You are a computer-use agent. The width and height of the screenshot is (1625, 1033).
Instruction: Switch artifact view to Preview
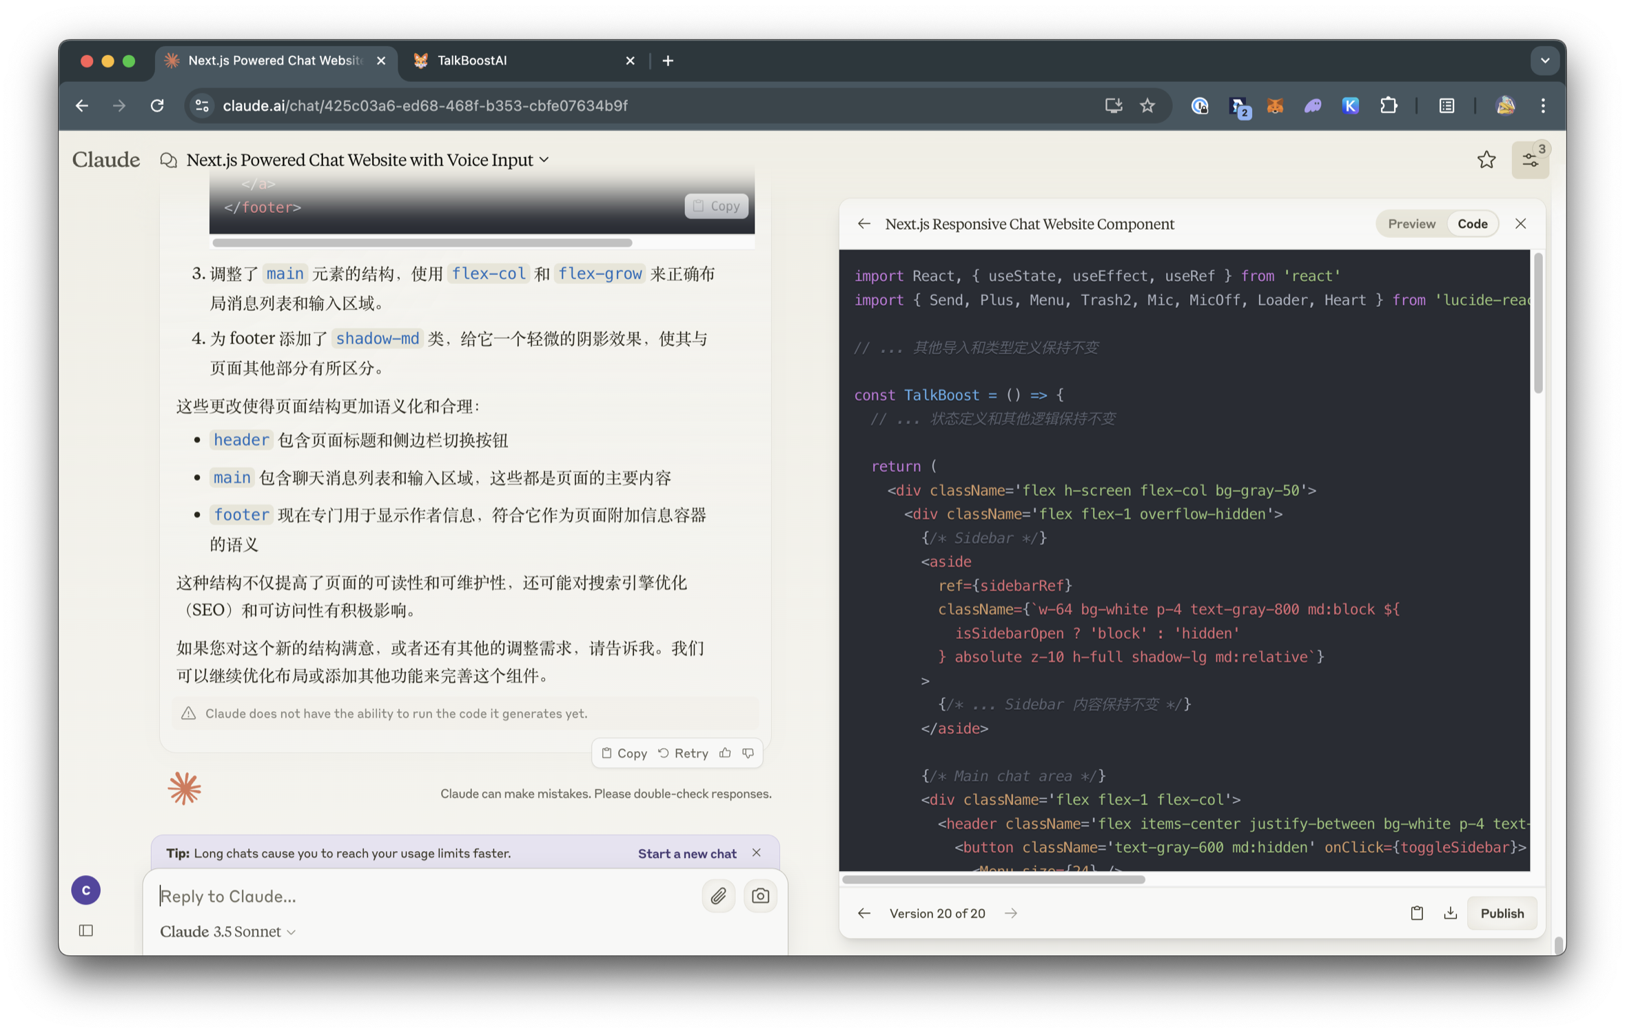pyautogui.click(x=1411, y=224)
